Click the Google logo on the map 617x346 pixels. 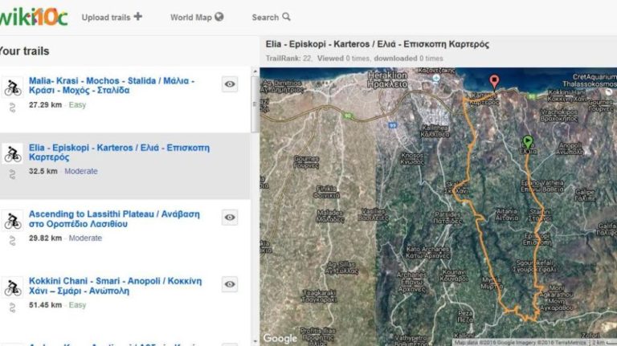280,339
